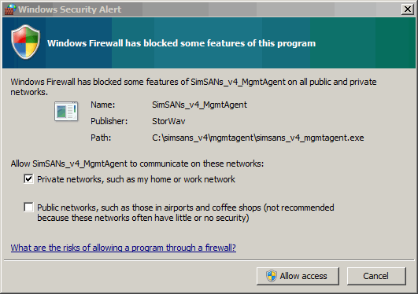The height and width of the screenshot is (294, 418).
Task: Click the firewall brick icon in title bar
Action: point(10,9)
